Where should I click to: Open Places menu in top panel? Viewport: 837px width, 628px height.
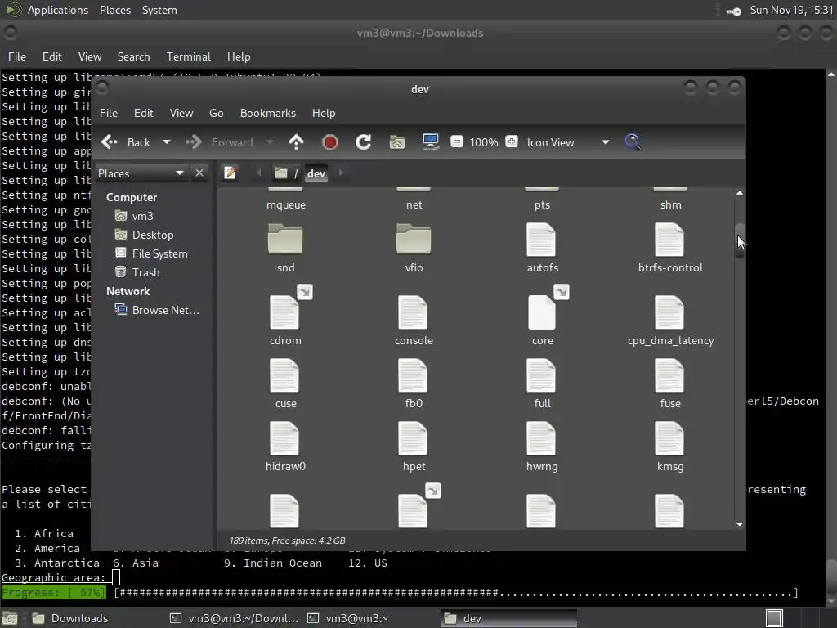point(114,10)
